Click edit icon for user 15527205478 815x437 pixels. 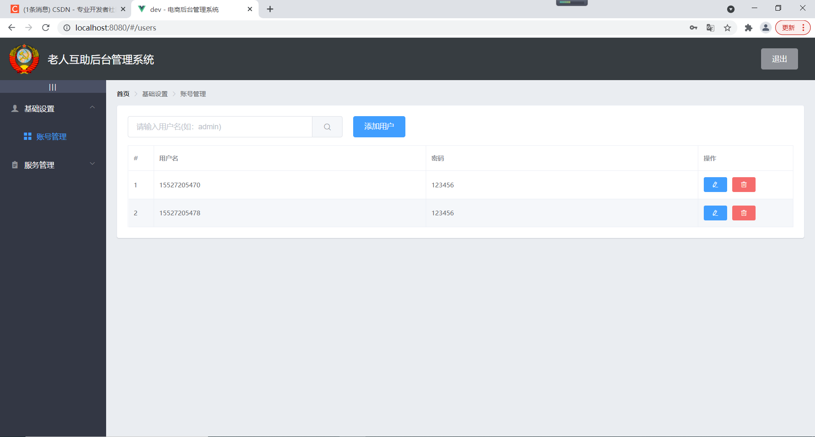click(715, 213)
